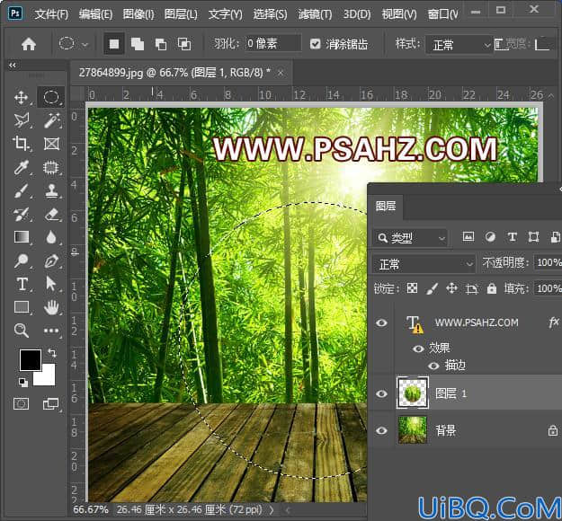
Task: Select the Dodge tool
Action: point(22,260)
